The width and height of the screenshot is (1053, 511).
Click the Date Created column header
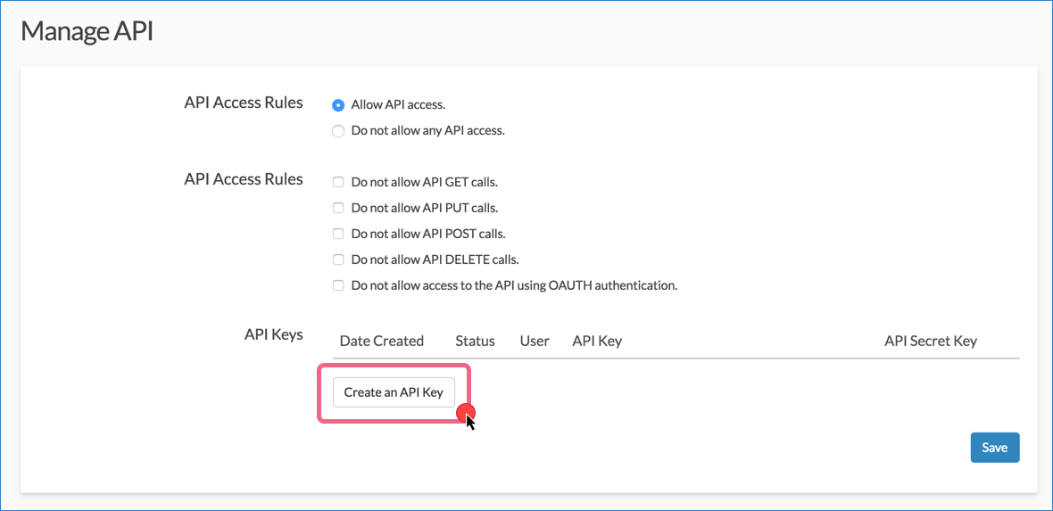[x=381, y=342]
